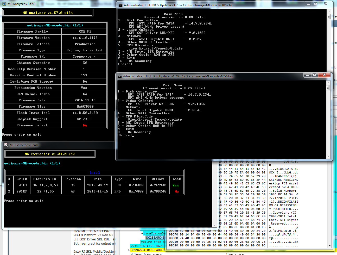Viewport: 337px width, 255px height.
Task: Select the yellow D099460A-8CC9-4B05 tree row
Action: (x=147, y=250)
